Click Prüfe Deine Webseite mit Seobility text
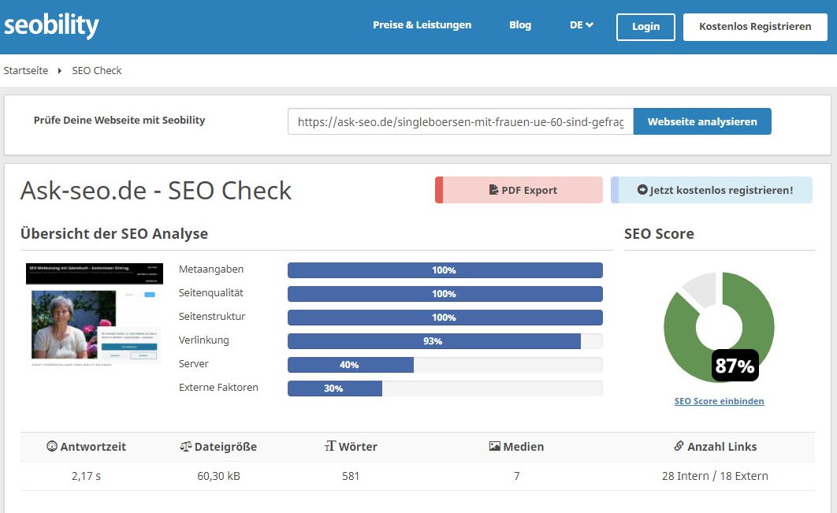This screenshot has height=513, width=837. pyautogui.click(x=120, y=121)
